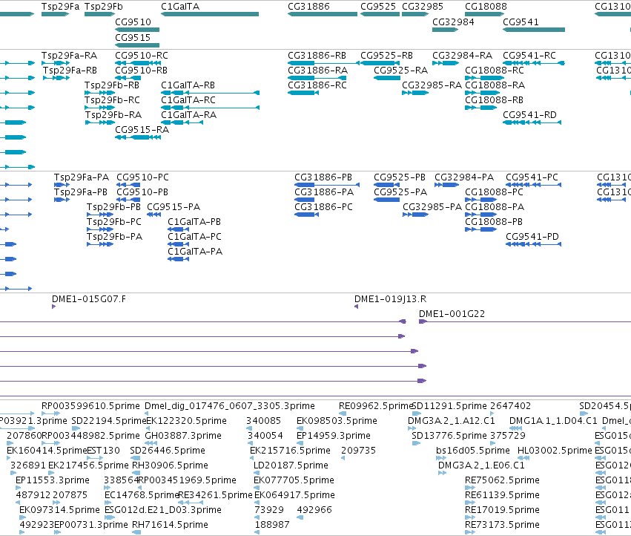631x536 pixels.
Task: Click EST RH71614.5prime
Action: pyautogui.click(x=136, y=532)
